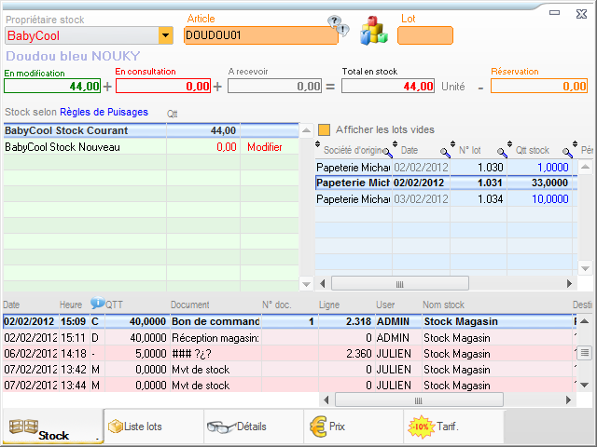This screenshot has height=447, width=597.
Task: Click the colored stock blocks icon
Action: [x=374, y=29]
